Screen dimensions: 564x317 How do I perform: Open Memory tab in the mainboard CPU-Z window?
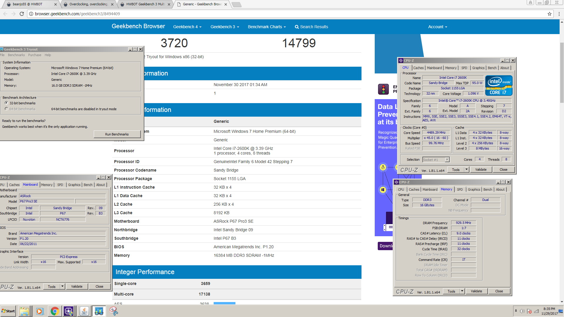47,185
